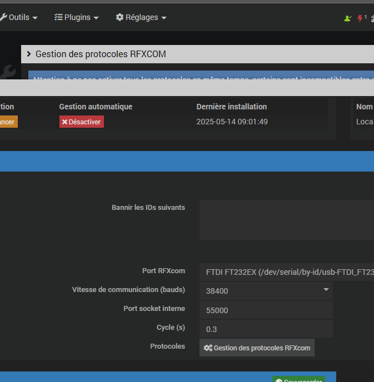This screenshot has height=382, width=374.
Task: Open the Port RFXcom selection dropdown
Action: pyautogui.click(x=286, y=272)
